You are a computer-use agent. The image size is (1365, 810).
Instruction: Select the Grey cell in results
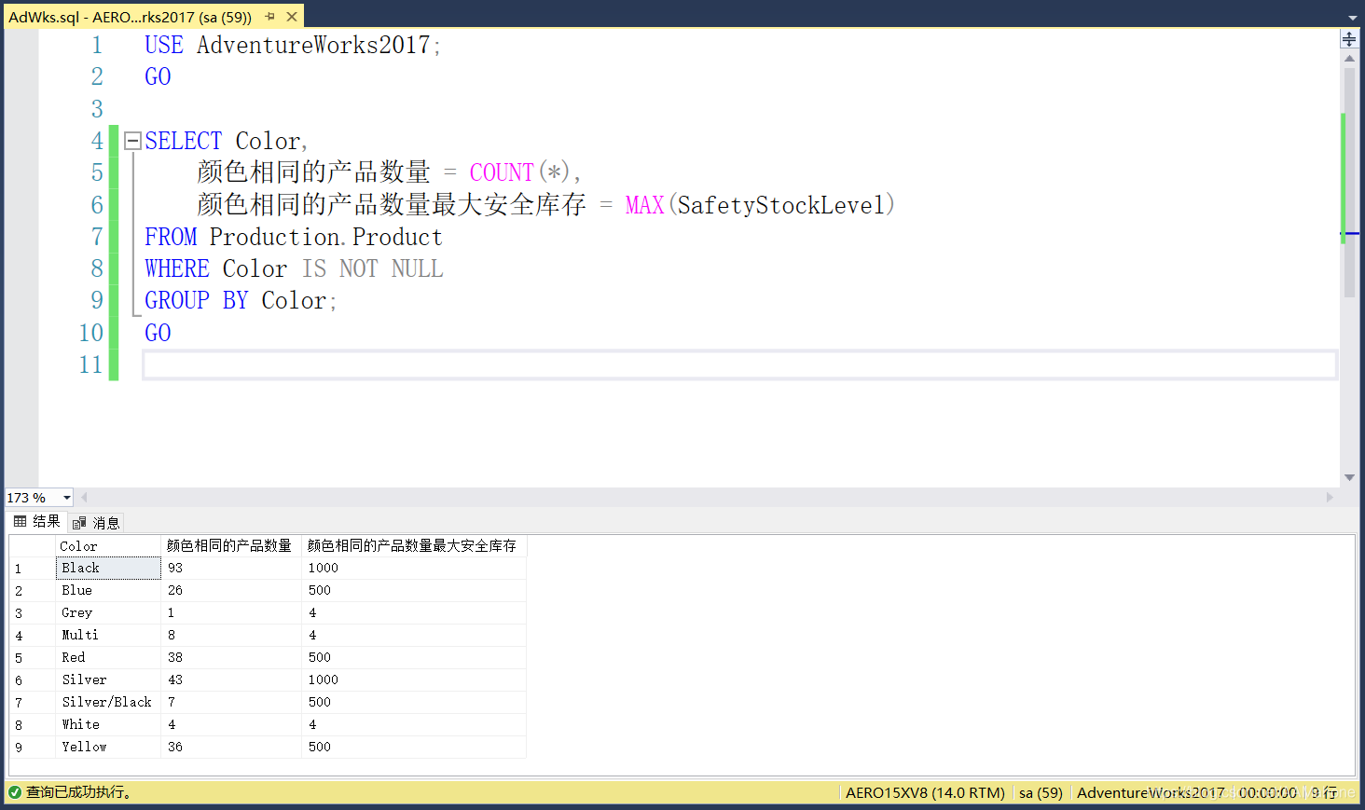(x=108, y=612)
